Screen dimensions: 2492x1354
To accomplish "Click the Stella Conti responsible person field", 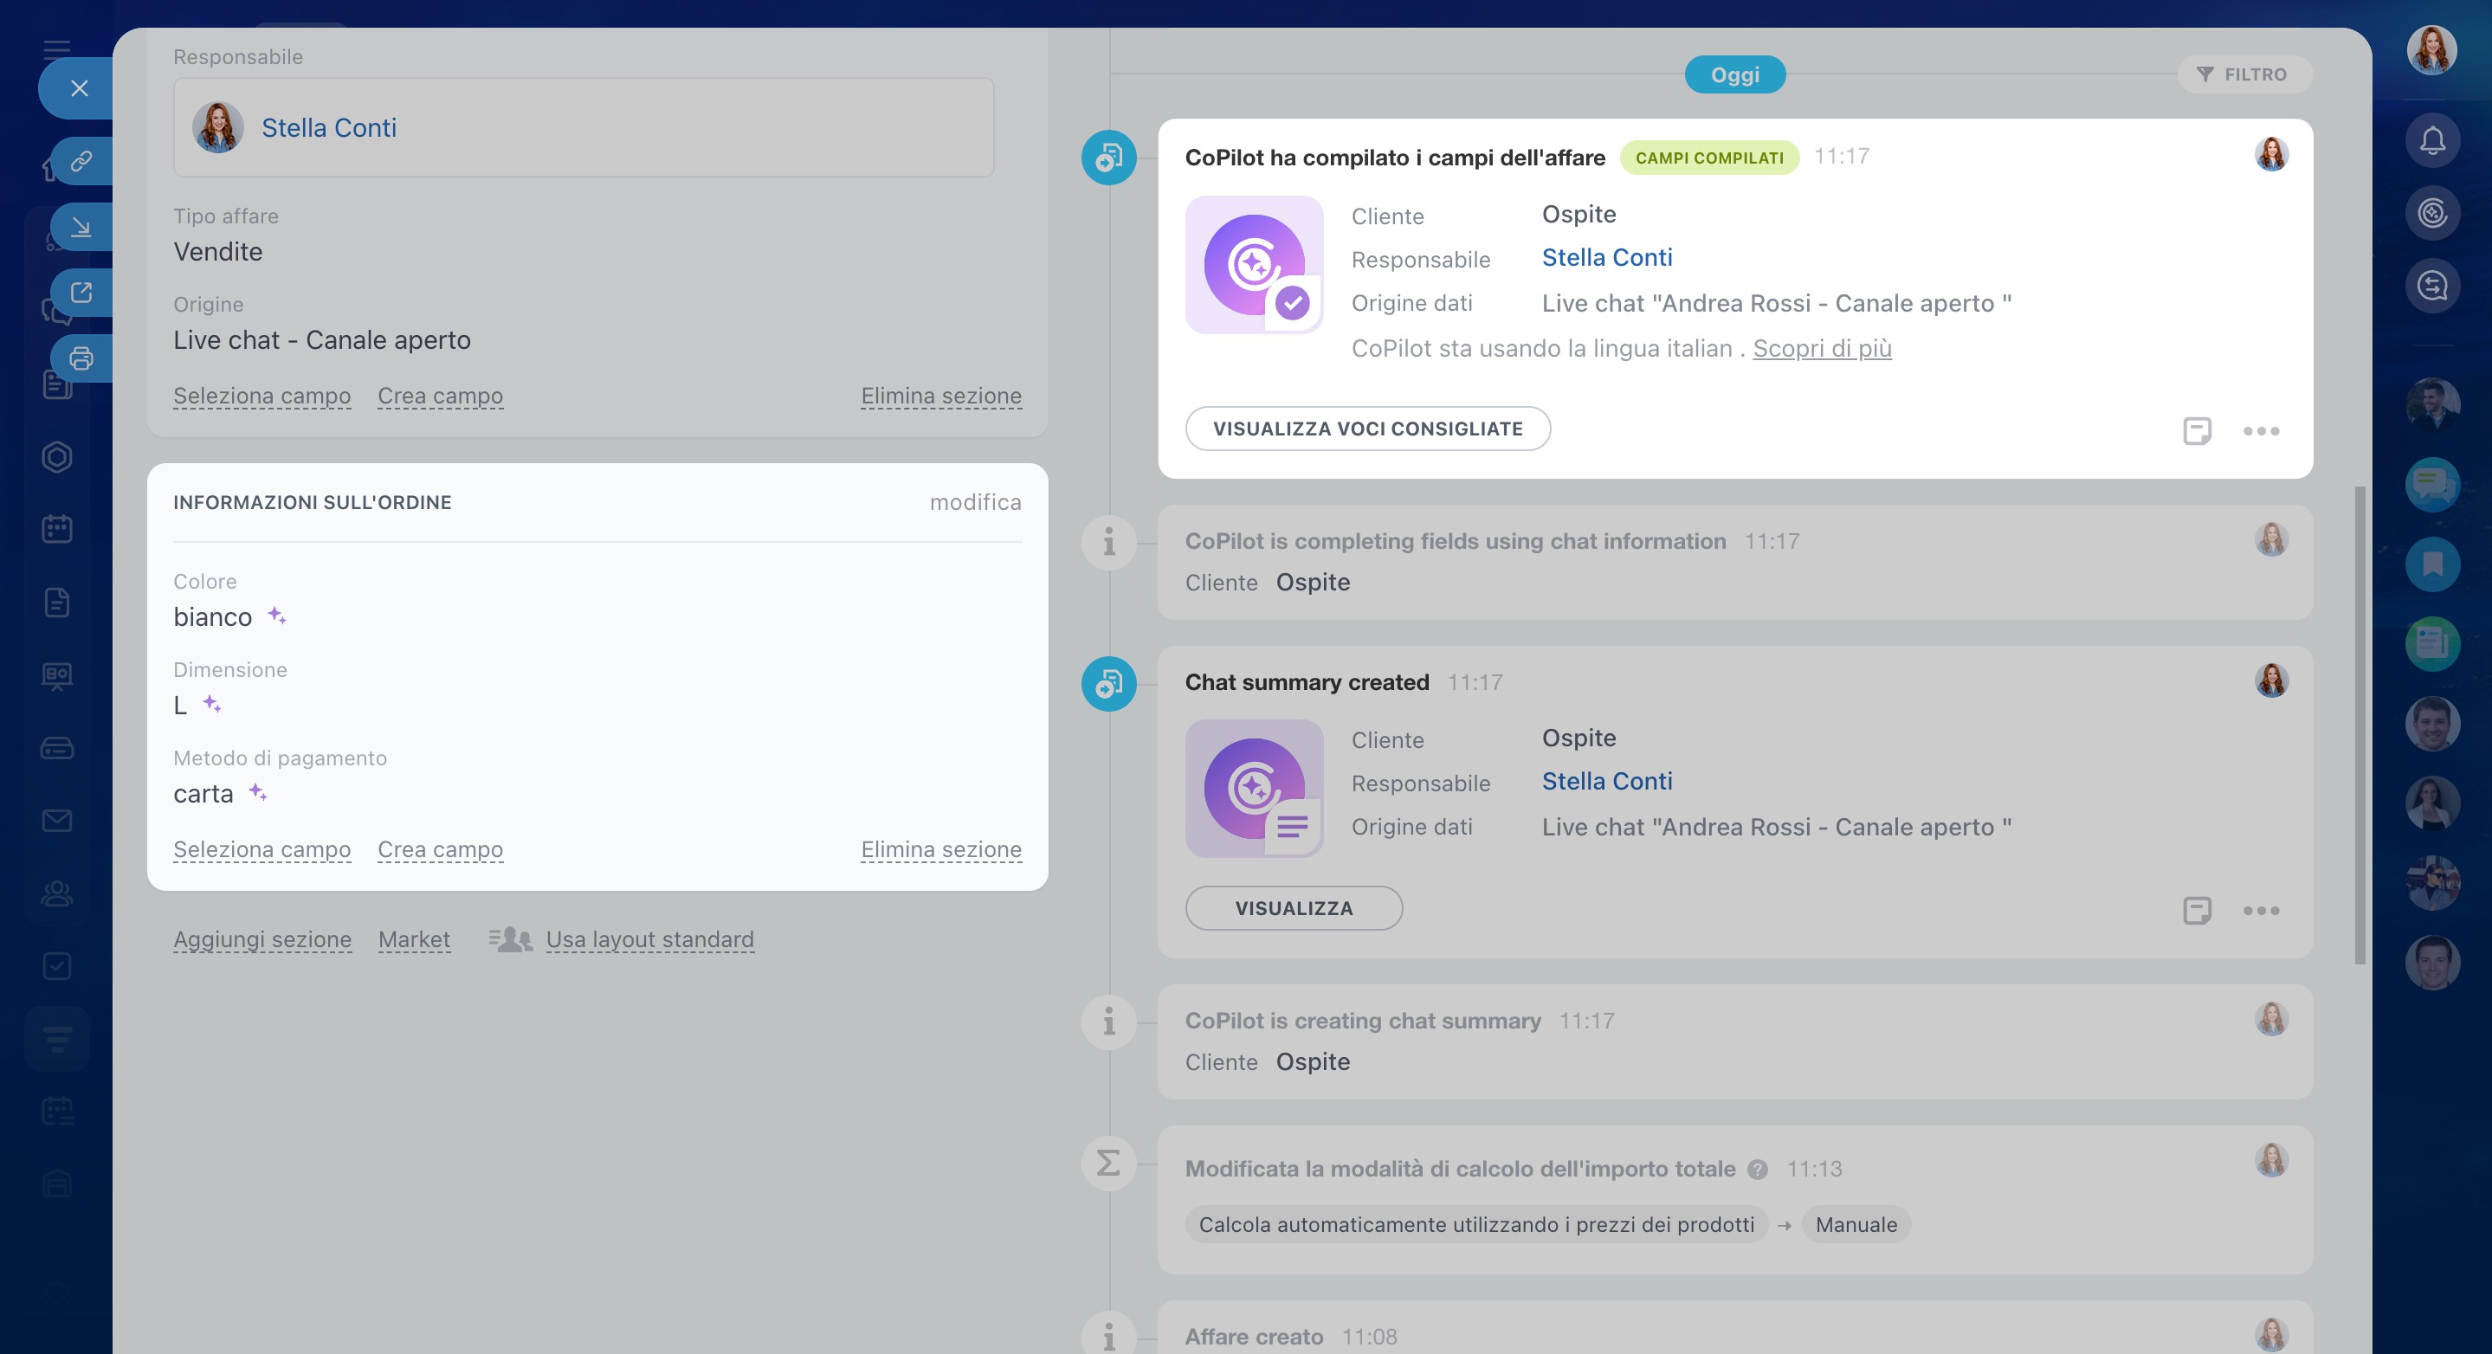I will click(329, 127).
